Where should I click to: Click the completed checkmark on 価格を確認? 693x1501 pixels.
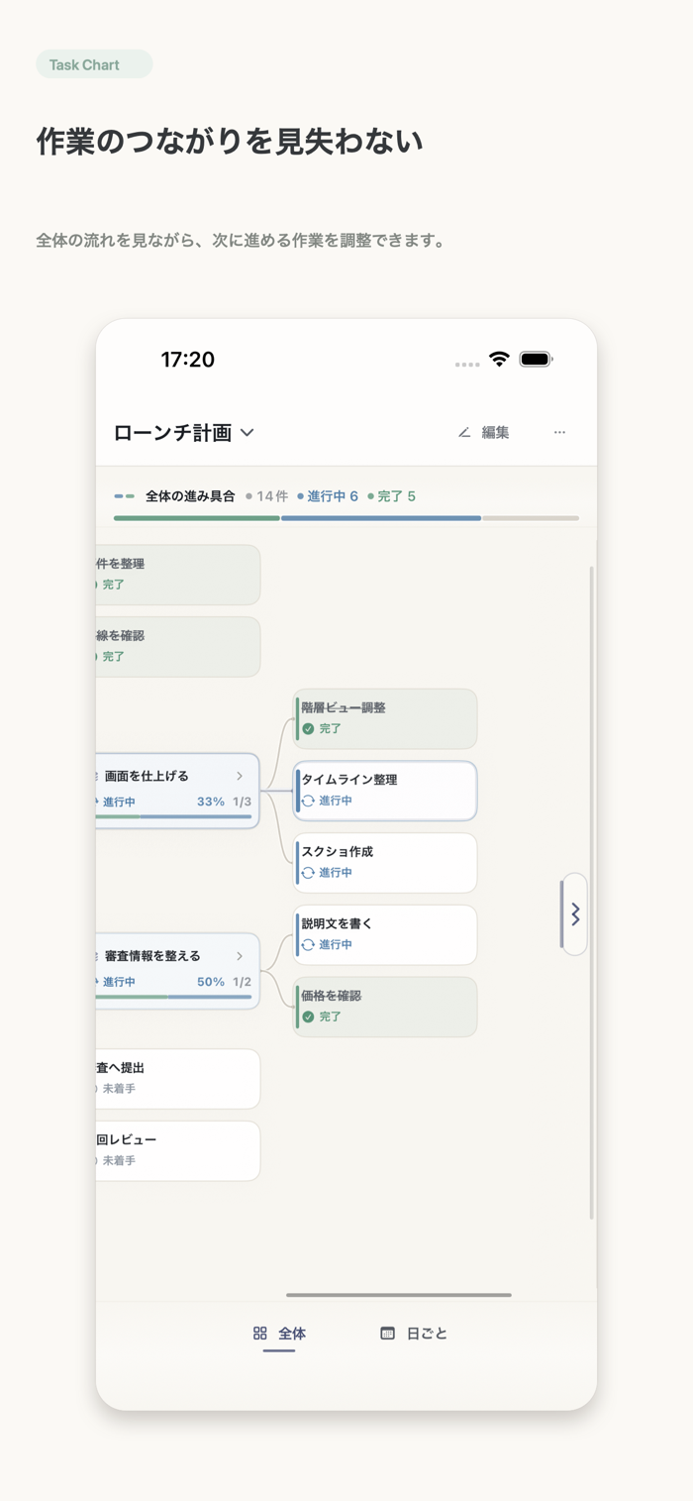click(x=308, y=1017)
